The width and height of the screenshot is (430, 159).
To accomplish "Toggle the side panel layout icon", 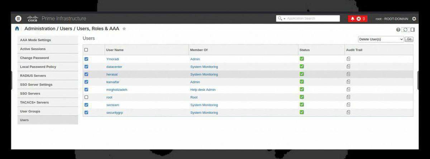I will coord(412,30).
